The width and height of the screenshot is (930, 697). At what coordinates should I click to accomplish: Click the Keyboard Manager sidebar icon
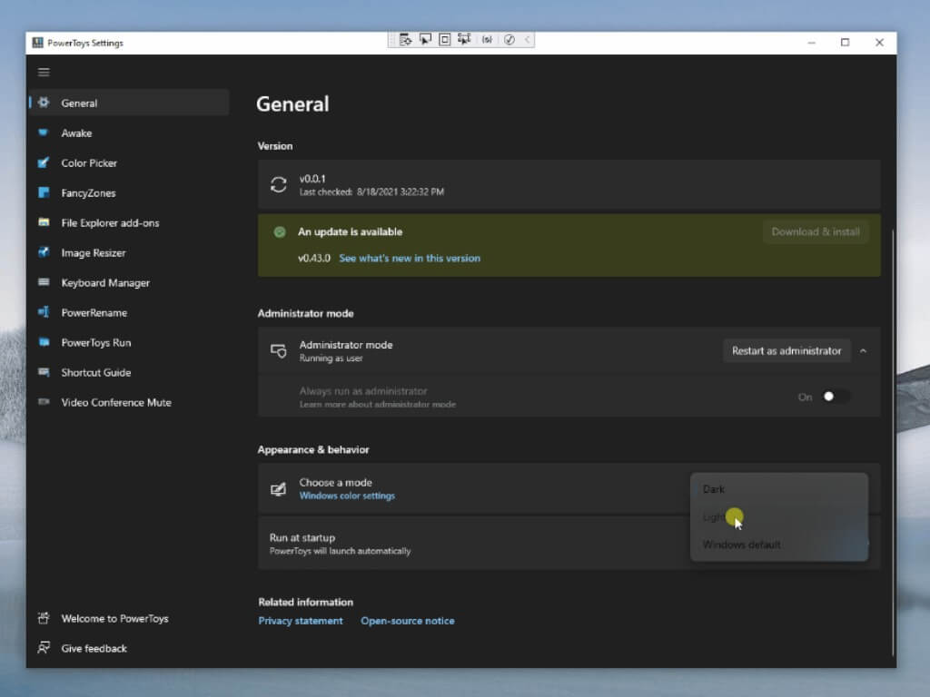(x=43, y=283)
